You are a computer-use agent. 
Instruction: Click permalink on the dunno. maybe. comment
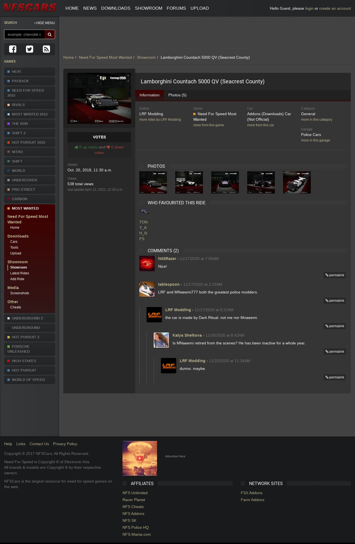(x=335, y=377)
